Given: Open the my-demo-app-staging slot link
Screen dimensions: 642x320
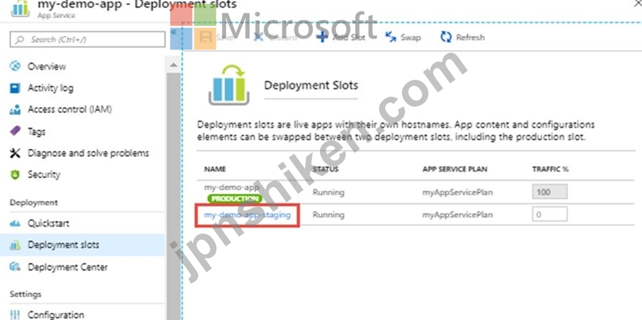Looking at the screenshot, I should coord(248,215).
